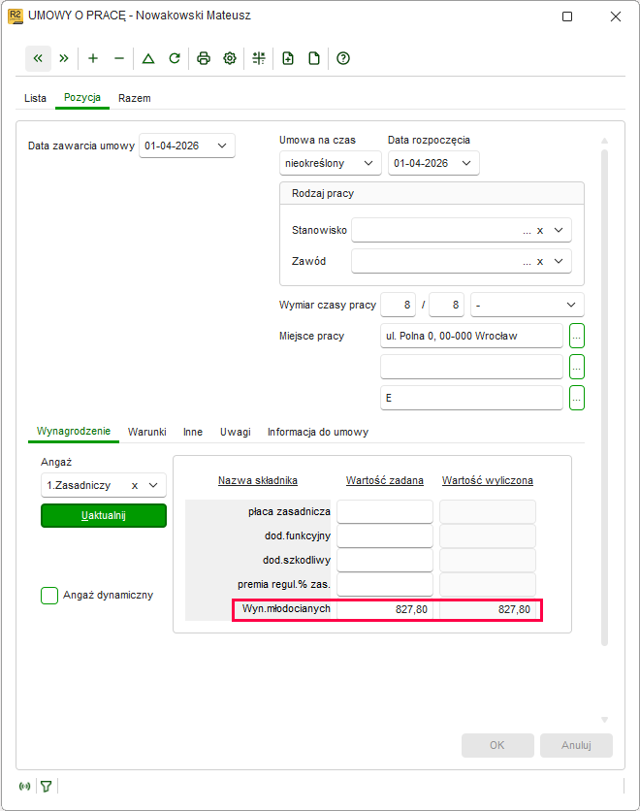The height and width of the screenshot is (811, 640).
Task: Click the Wartość wyliczona column header
Action: pos(488,480)
